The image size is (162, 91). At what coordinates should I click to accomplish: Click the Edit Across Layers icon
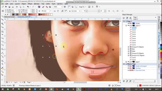coord(127,18)
